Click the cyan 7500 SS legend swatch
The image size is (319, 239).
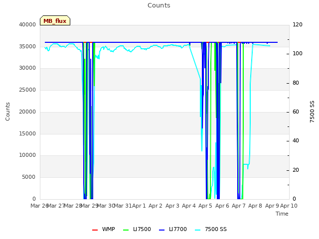coord(197,230)
